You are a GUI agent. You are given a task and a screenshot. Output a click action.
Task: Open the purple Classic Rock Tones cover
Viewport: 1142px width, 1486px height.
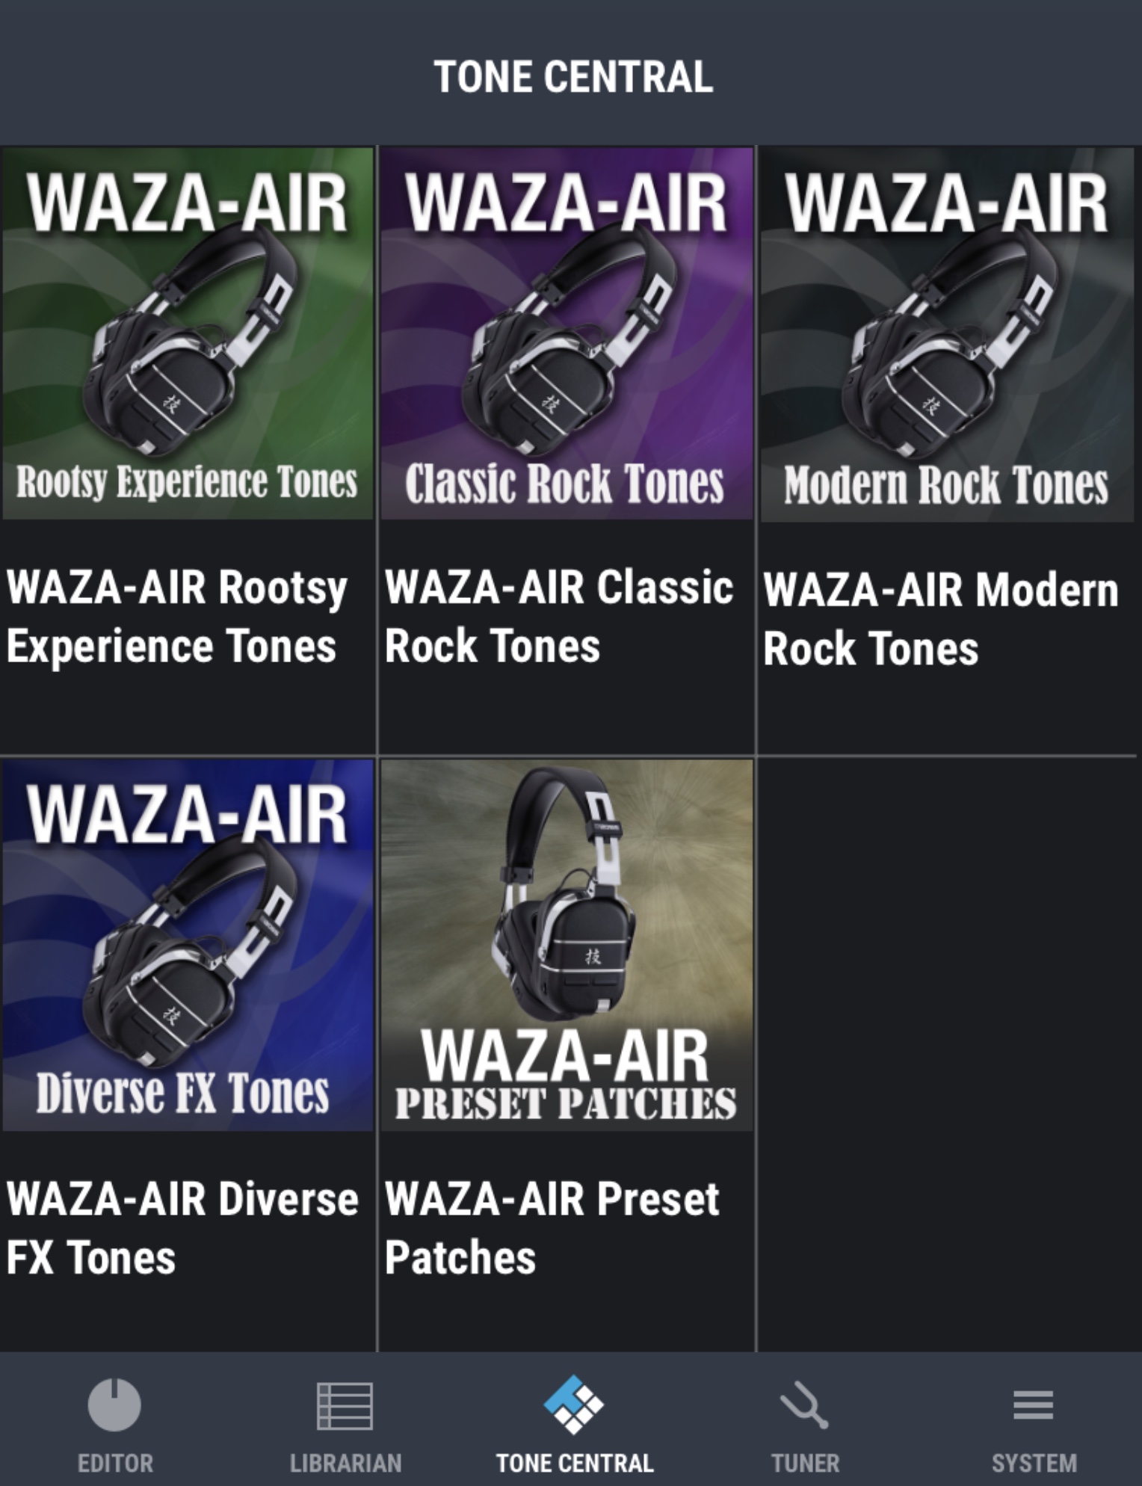(x=567, y=333)
